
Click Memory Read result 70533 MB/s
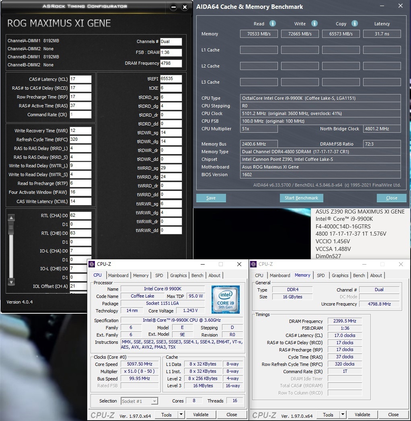coord(259,34)
